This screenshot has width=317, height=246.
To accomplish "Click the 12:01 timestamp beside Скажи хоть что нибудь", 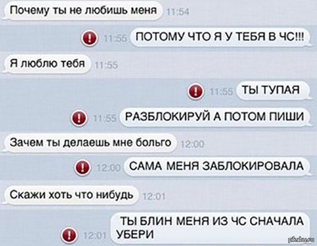I will [x=154, y=196].
